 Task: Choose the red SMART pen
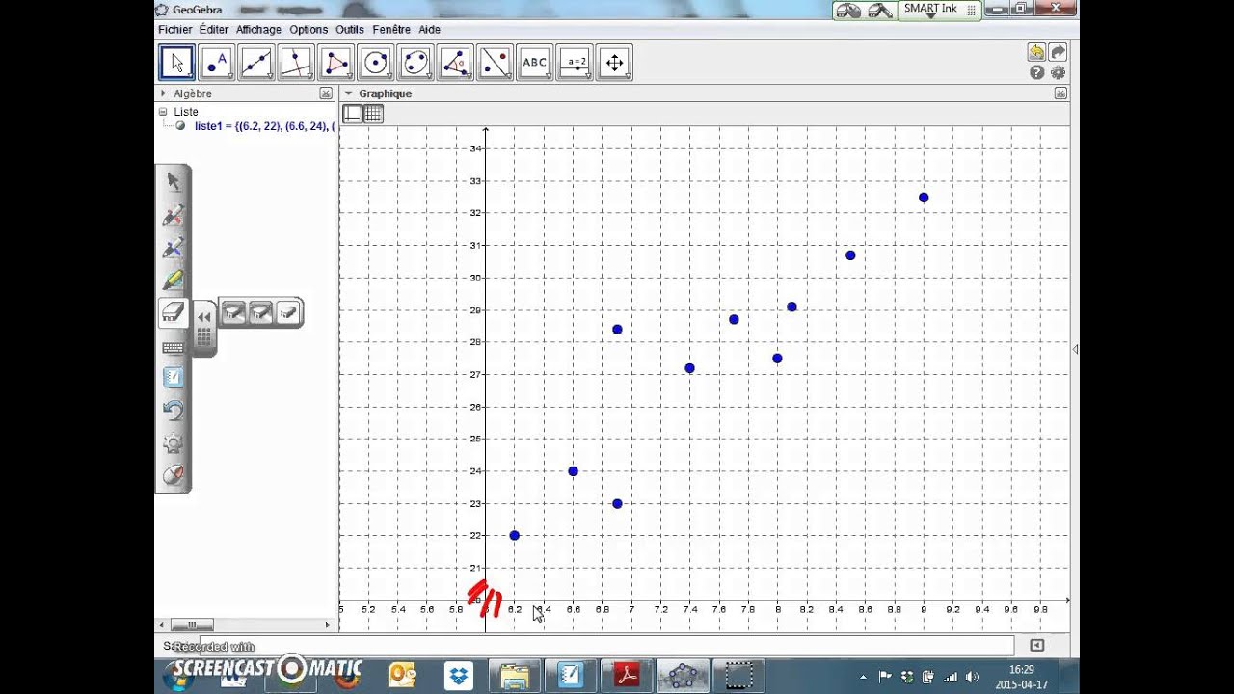(x=174, y=214)
